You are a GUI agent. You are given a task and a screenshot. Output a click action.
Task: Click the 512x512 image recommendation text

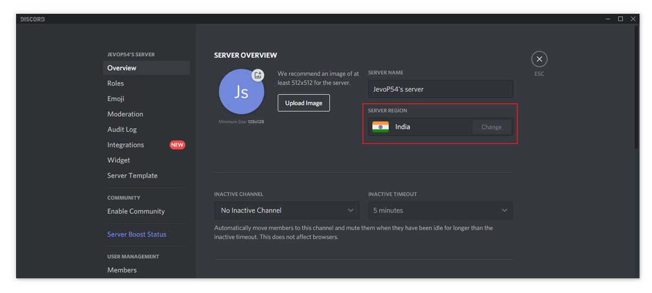[x=318, y=78]
